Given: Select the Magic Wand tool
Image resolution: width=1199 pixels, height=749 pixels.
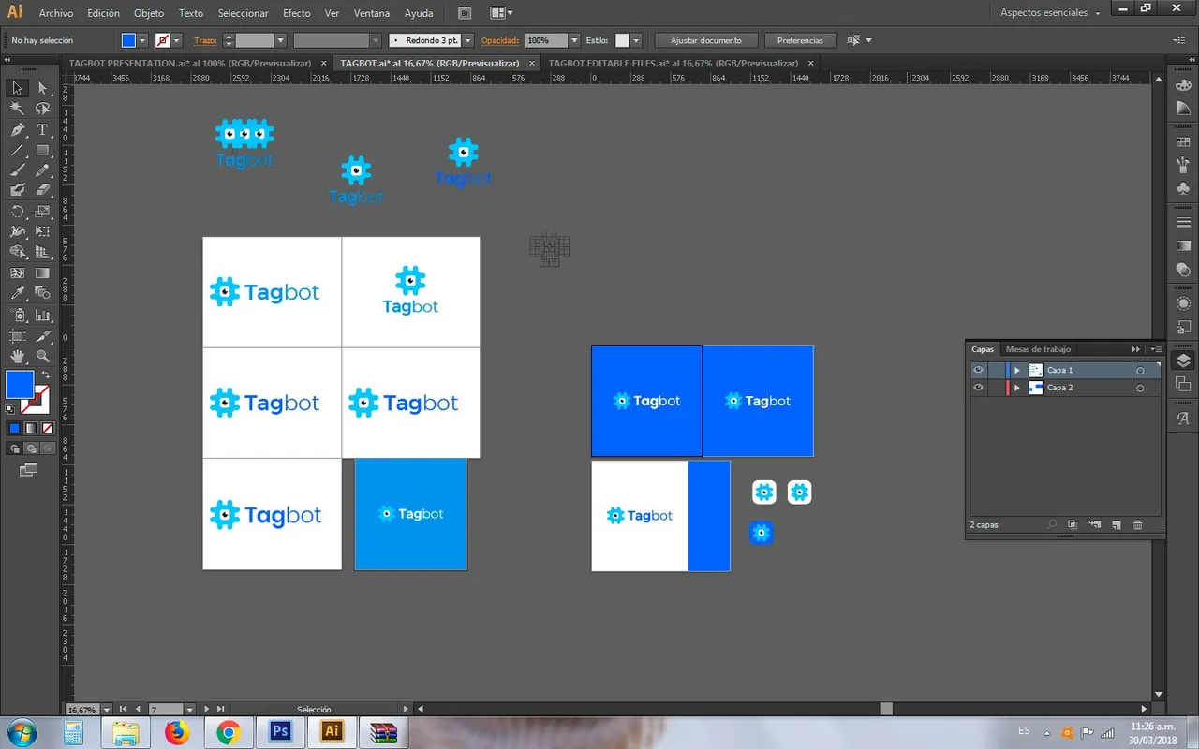Looking at the screenshot, I should [17, 109].
